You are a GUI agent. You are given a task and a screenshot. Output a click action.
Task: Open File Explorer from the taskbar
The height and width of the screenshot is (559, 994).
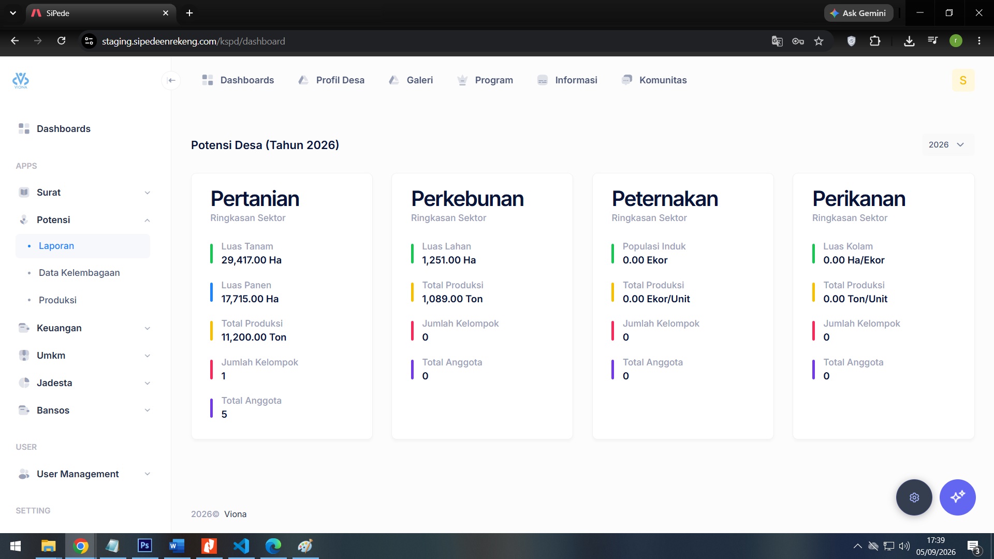(x=49, y=546)
